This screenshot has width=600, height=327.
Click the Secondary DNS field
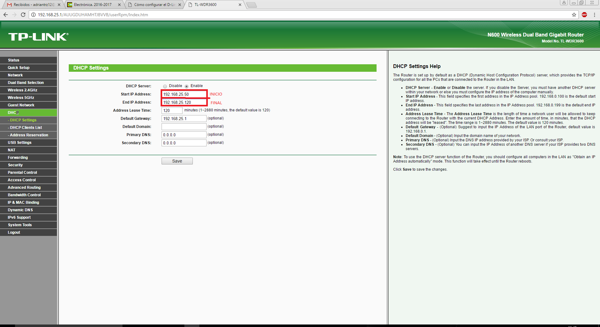click(x=184, y=143)
